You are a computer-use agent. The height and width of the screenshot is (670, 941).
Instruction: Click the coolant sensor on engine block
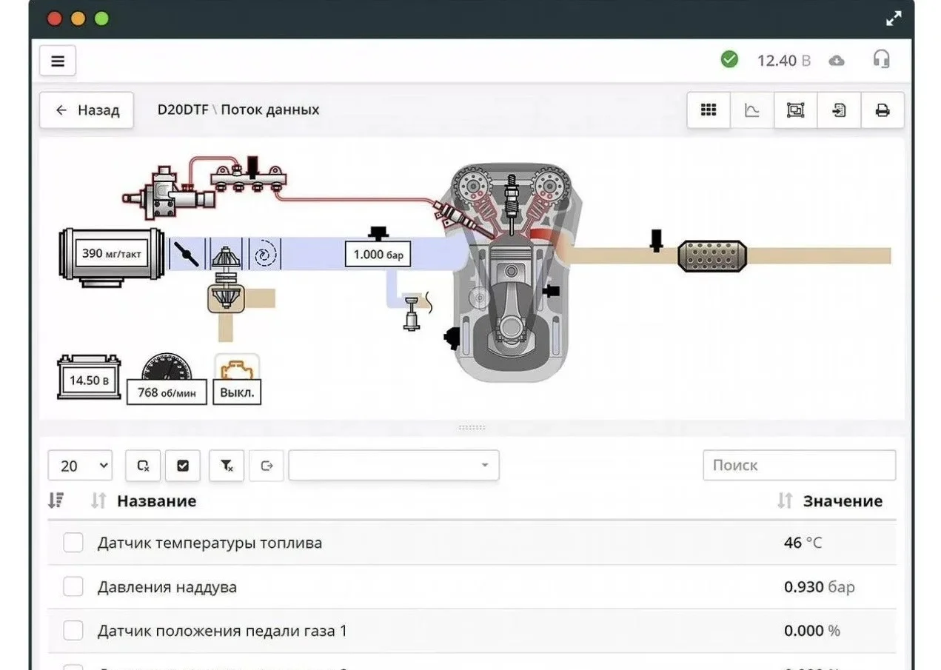550,291
